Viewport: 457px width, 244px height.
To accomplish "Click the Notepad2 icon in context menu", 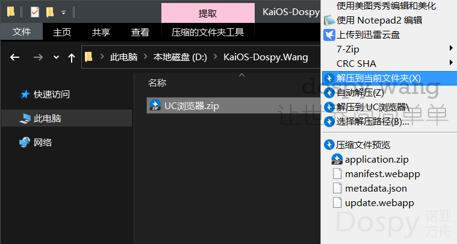I will click(x=329, y=20).
